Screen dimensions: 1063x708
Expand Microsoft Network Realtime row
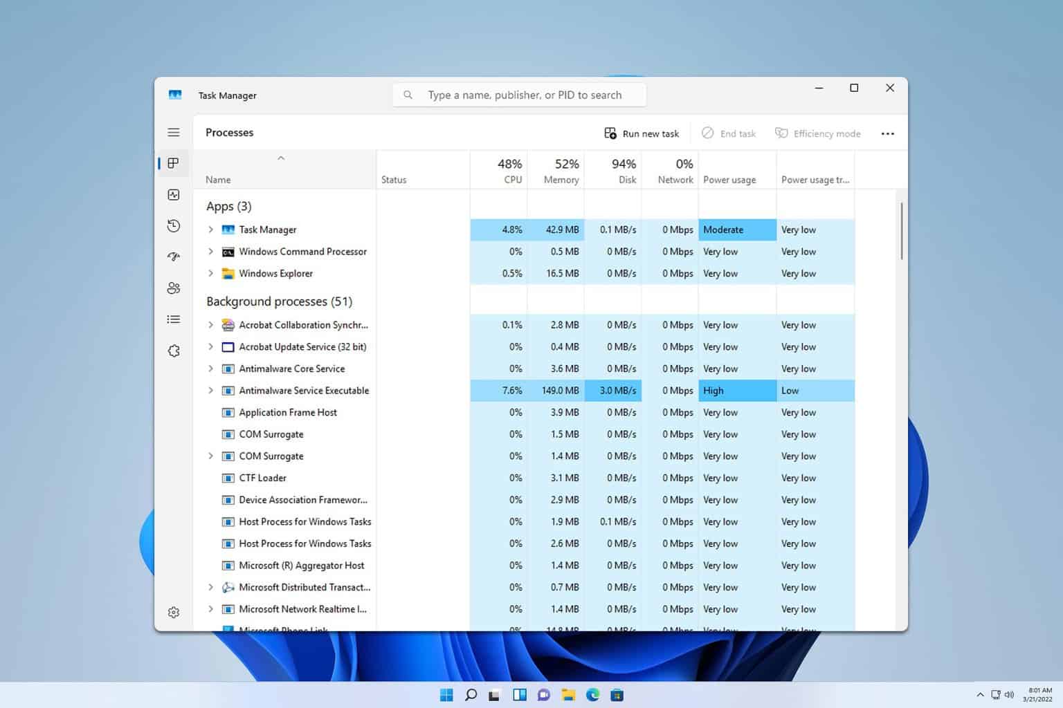[210, 609]
